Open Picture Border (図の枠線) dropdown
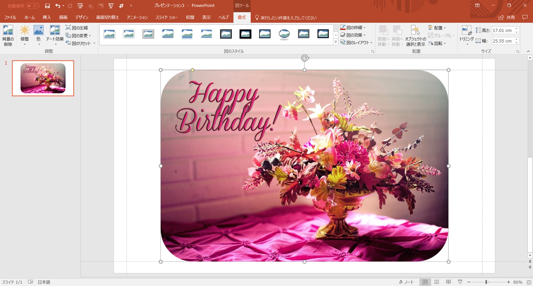The height and width of the screenshot is (286, 533). point(353,27)
